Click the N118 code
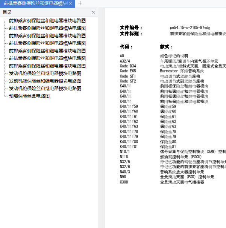Screen dimensions: 226x228 click(x=124, y=157)
